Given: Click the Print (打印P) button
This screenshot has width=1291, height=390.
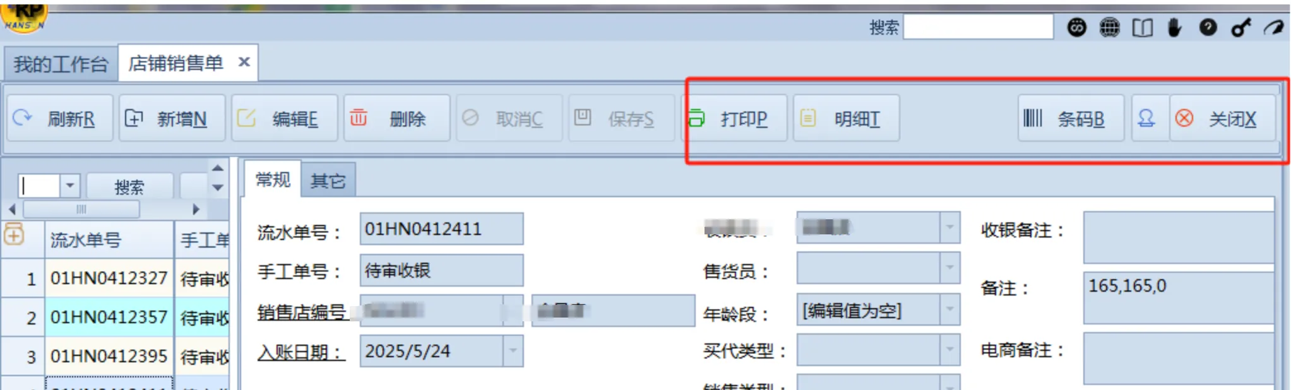Looking at the screenshot, I should pos(736,118).
